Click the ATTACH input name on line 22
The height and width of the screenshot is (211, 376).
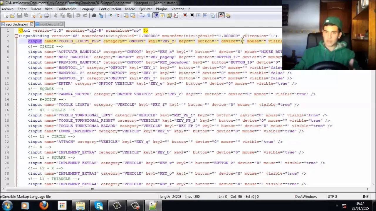click(66, 142)
